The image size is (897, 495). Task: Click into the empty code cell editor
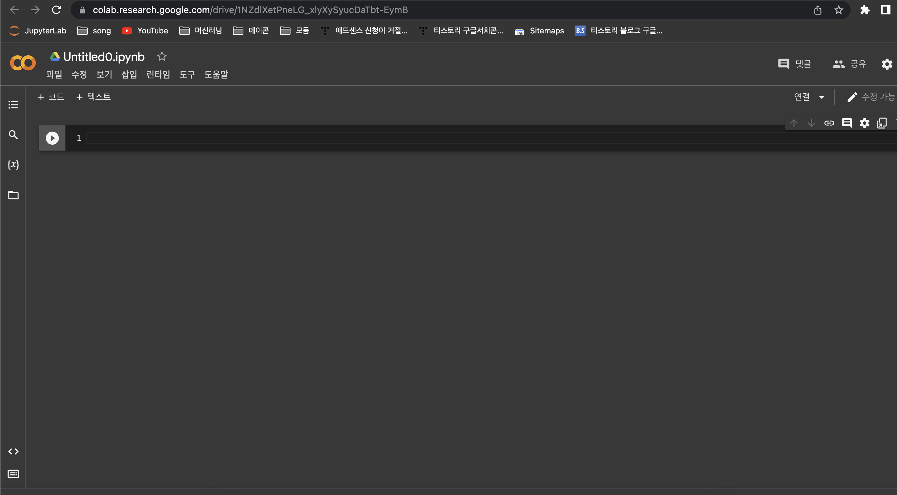point(418,138)
